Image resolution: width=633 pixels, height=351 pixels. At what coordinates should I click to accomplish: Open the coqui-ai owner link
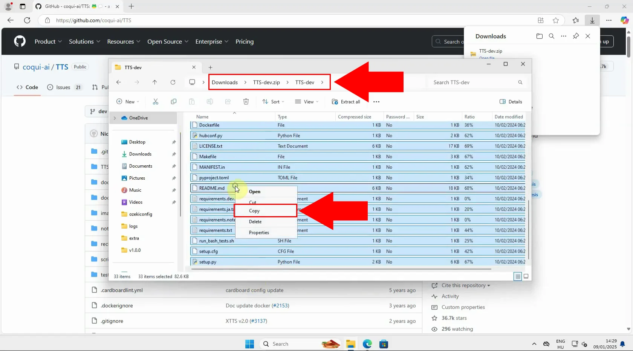tap(36, 67)
